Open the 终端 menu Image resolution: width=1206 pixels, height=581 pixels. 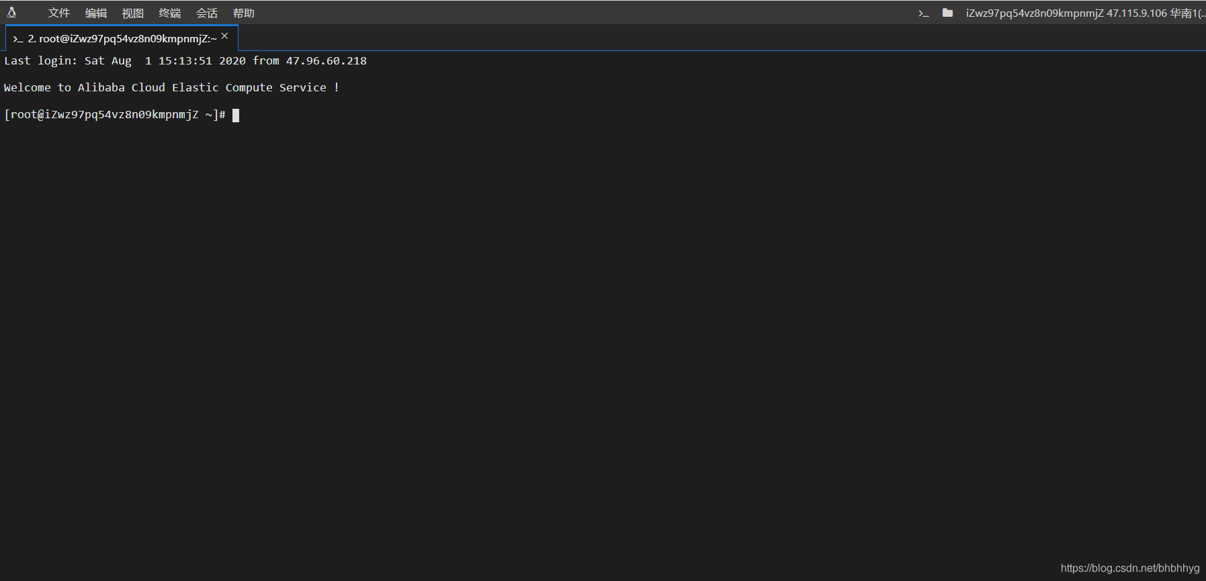(170, 13)
